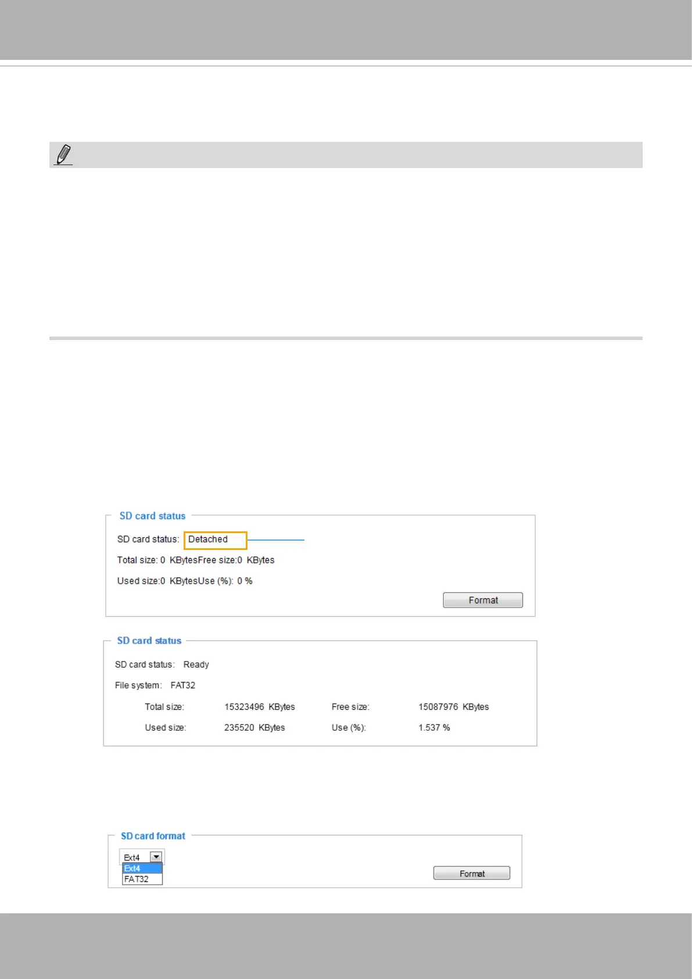Click the Ext4 combo box field

click(x=135, y=857)
